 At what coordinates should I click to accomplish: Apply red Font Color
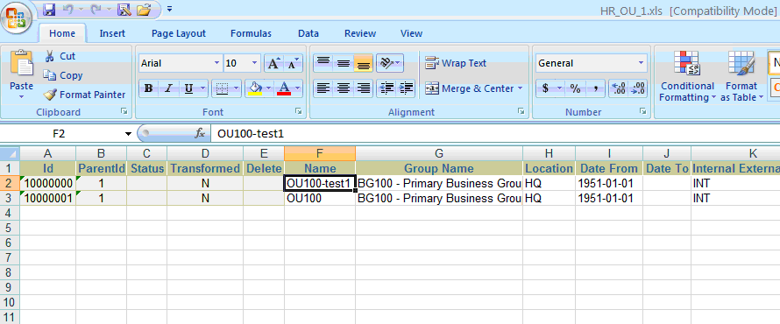284,89
